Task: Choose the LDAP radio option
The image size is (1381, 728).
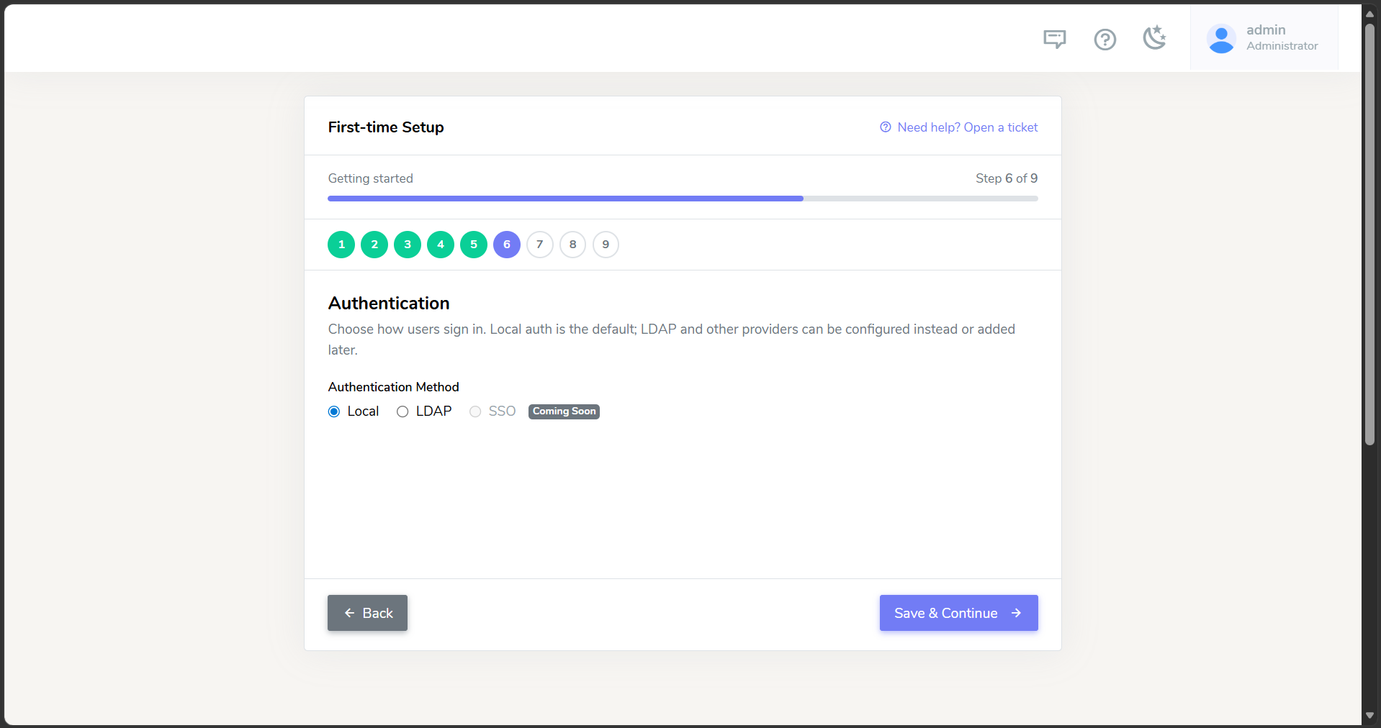Action: point(402,411)
